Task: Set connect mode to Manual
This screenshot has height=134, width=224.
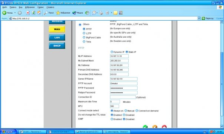Action: 126,111
